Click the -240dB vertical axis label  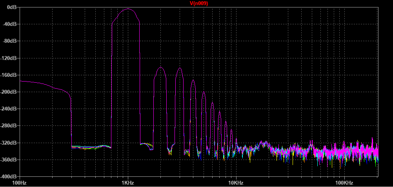point(9,109)
